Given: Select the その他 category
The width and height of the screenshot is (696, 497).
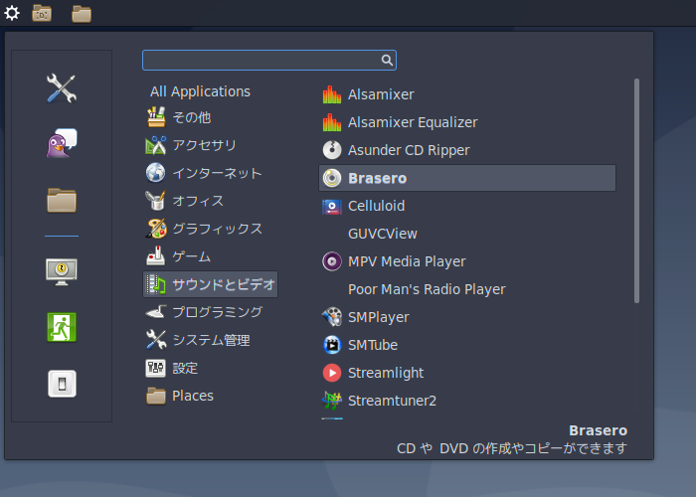Looking at the screenshot, I should pos(211,117).
